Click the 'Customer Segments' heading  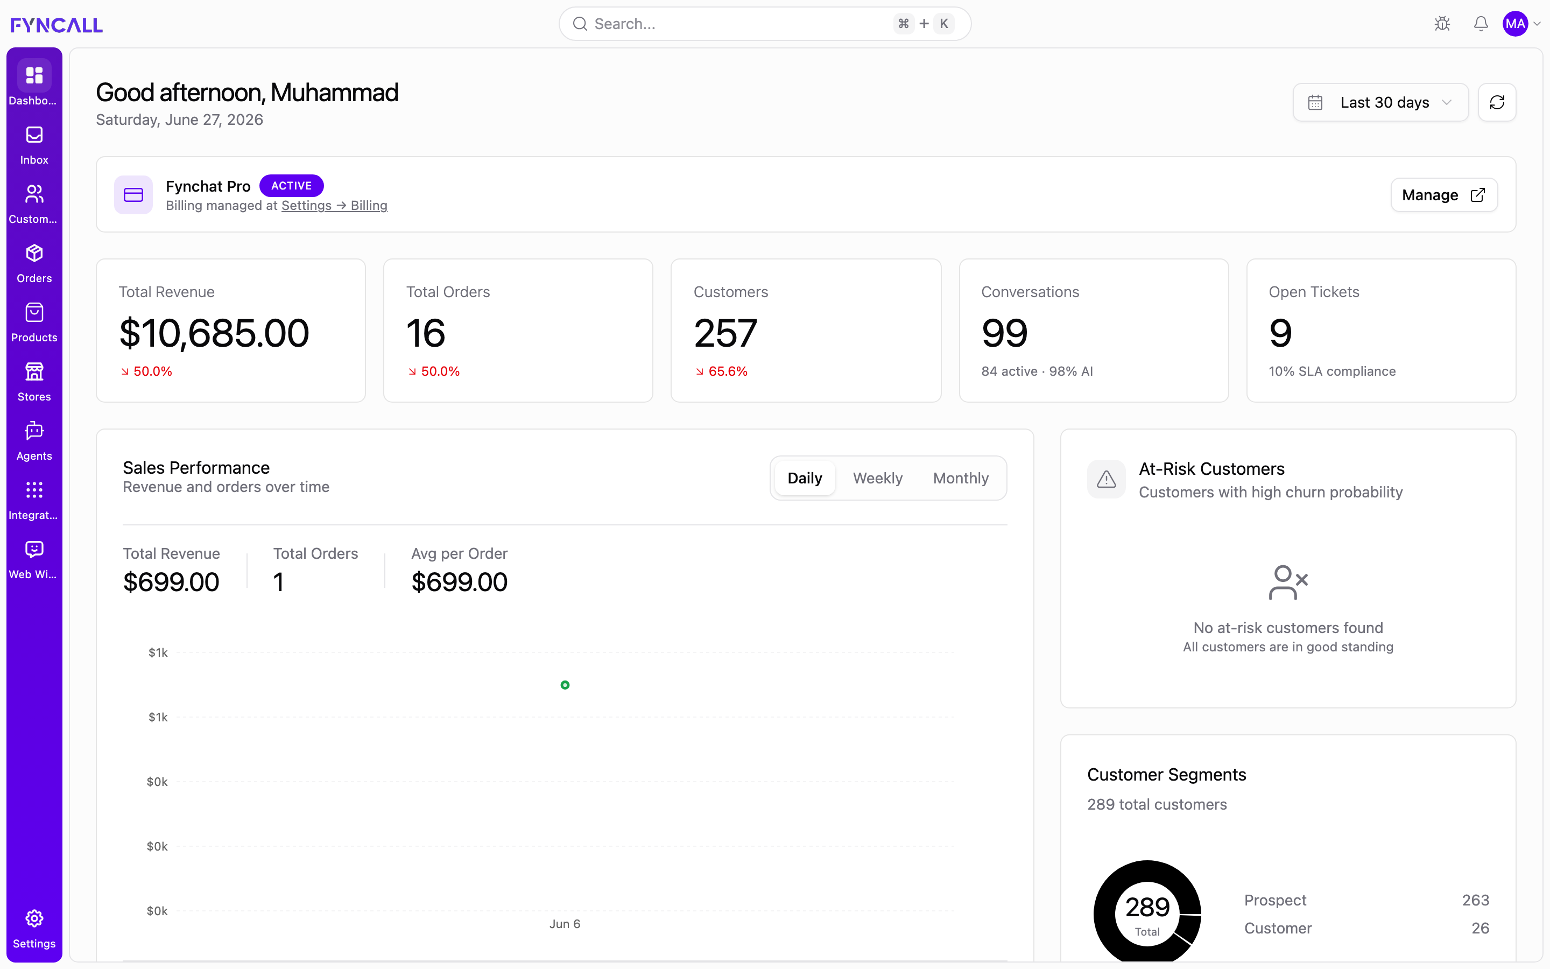[x=1166, y=775]
